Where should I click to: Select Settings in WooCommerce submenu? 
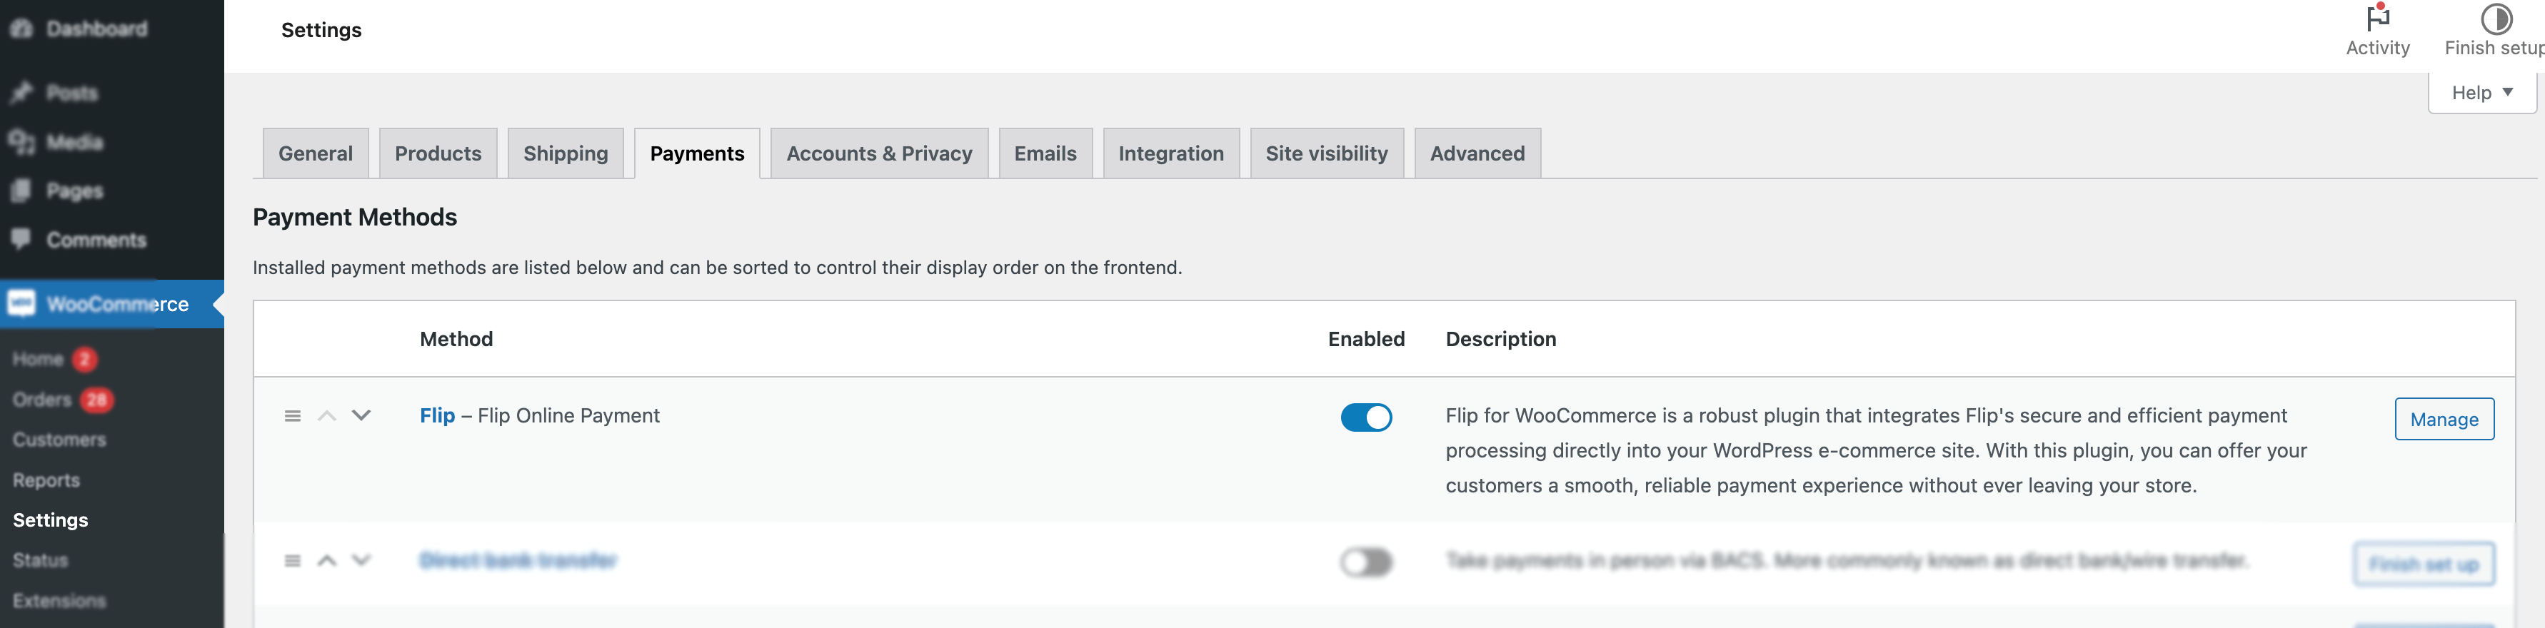(51, 520)
